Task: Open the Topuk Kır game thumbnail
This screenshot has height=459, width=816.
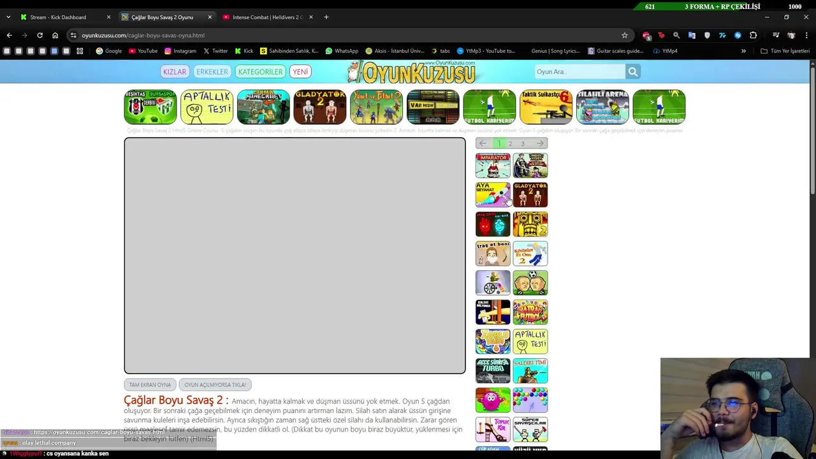Action: (x=493, y=430)
